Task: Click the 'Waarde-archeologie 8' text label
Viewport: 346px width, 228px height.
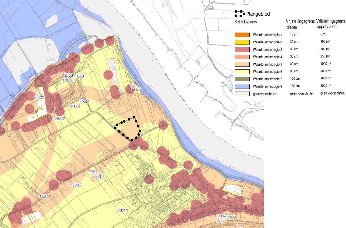Action: point(267,86)
